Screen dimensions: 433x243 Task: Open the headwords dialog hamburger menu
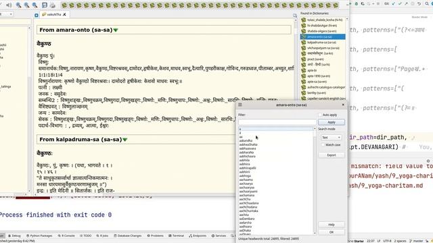point(240,105)
